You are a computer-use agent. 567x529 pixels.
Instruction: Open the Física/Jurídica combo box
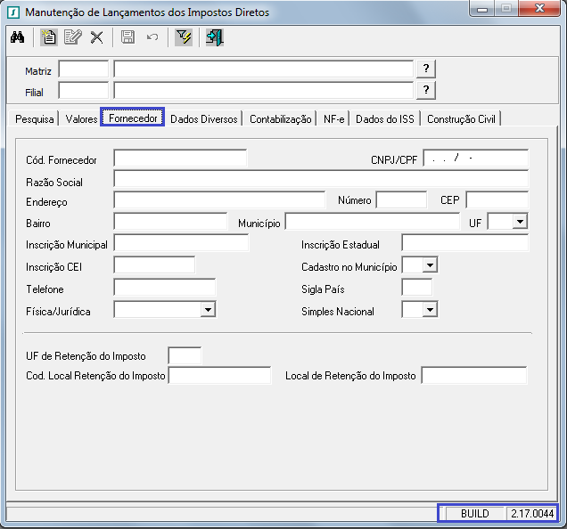[x=208, y=309]
